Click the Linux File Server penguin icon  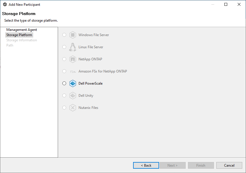click(x=72, y=47)
